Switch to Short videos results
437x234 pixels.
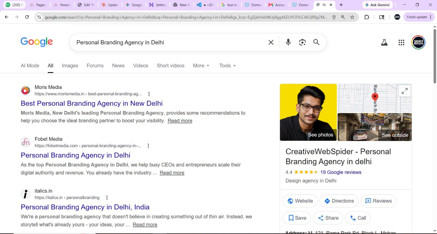coord(170,66)
